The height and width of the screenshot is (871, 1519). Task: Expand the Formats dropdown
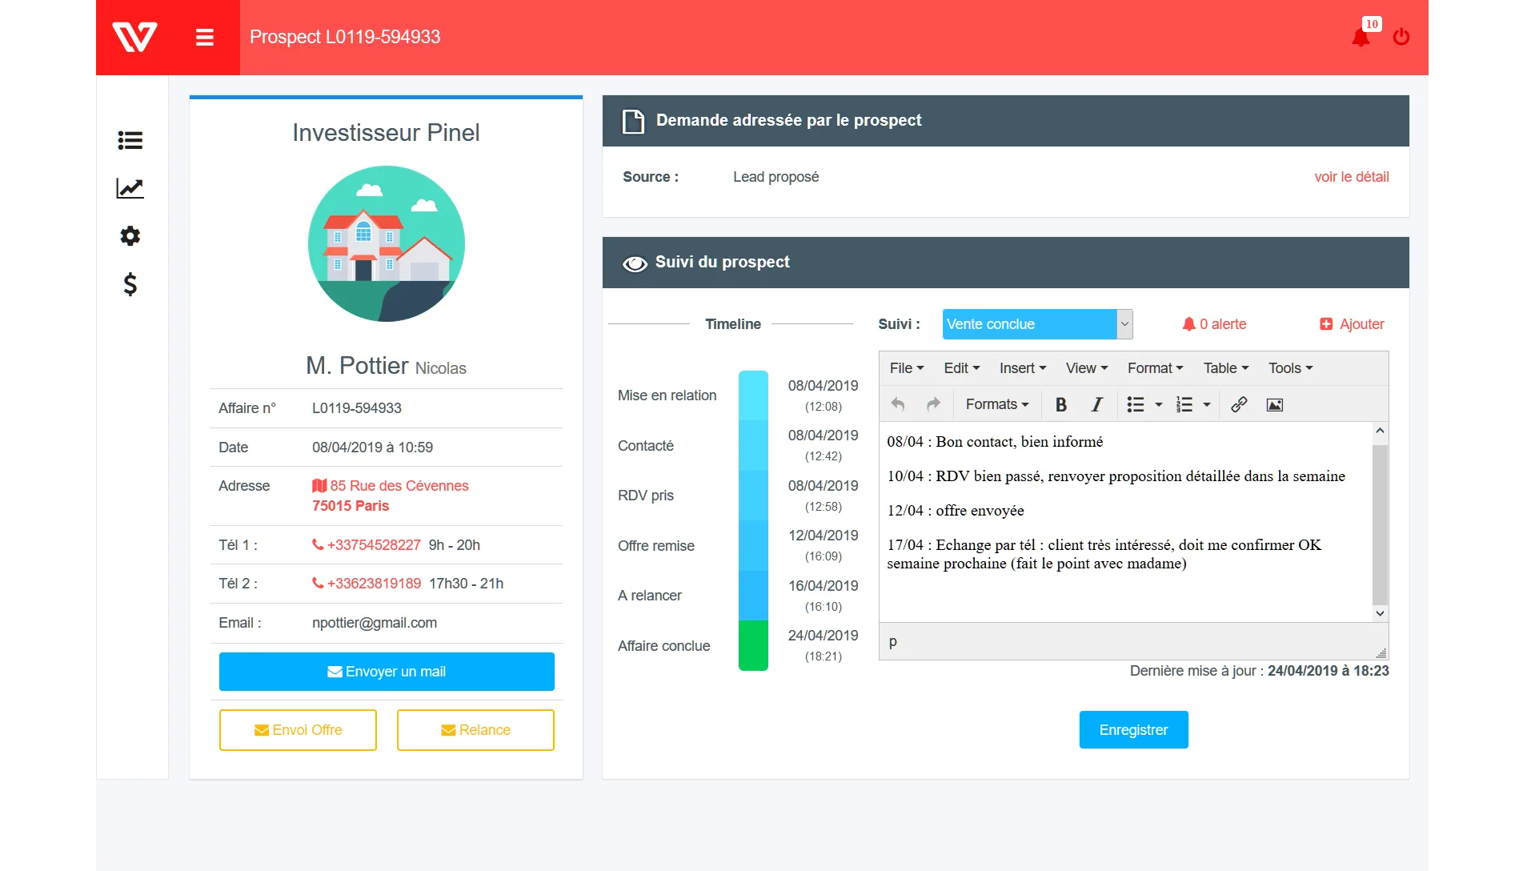coord(997,404)
